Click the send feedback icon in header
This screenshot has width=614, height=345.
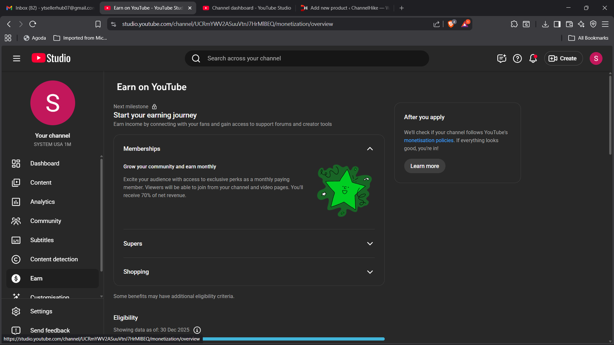tap(502, 58)
